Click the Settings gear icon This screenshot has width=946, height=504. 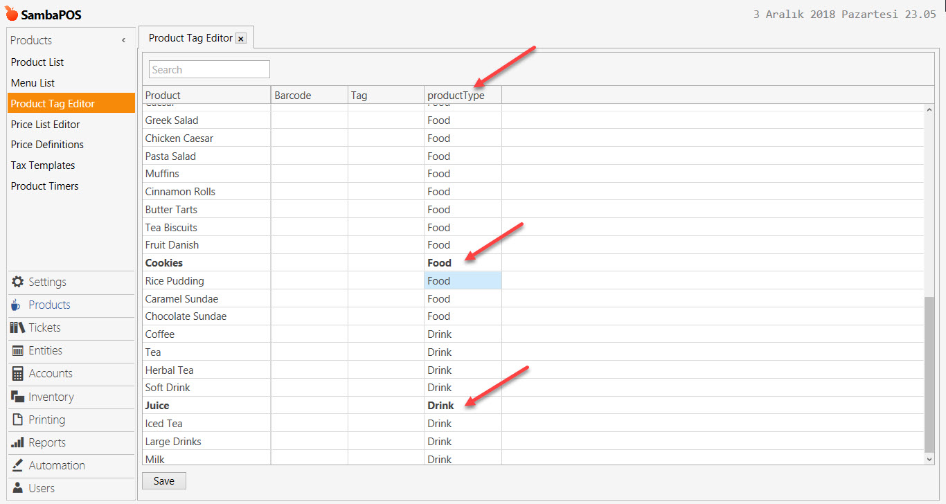(x=17, y=282)
